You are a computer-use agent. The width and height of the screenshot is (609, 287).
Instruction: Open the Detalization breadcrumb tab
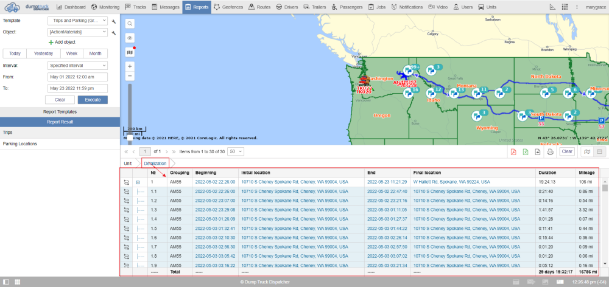155,163
